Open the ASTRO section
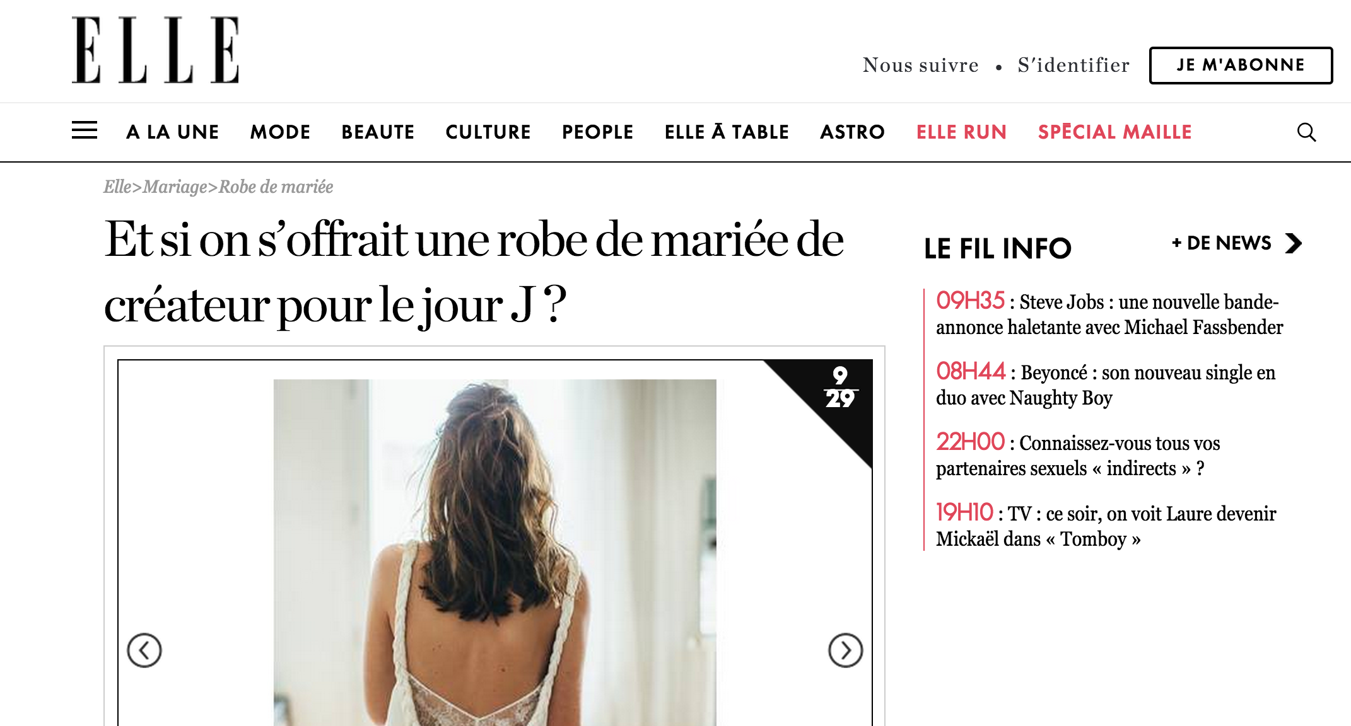Image resolution: width=1351 pixels, height=726 pixels. coord(852,132)
